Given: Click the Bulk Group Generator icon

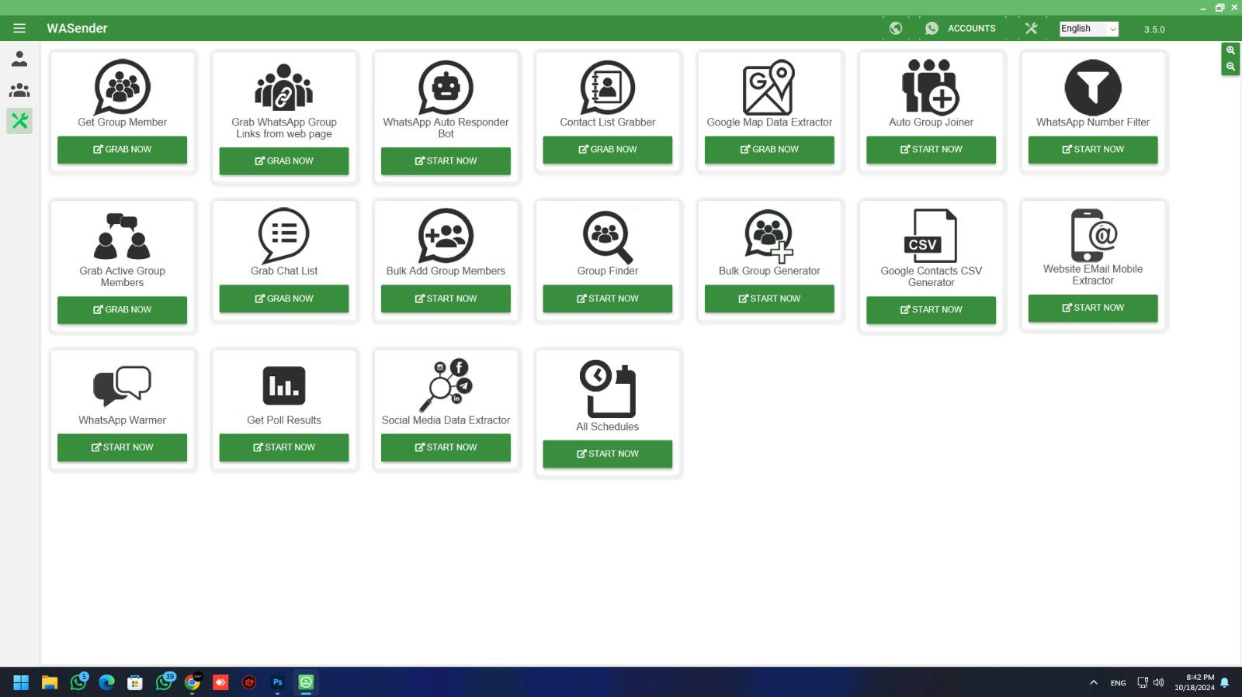Looking at the screenshot, I should 769,236.
